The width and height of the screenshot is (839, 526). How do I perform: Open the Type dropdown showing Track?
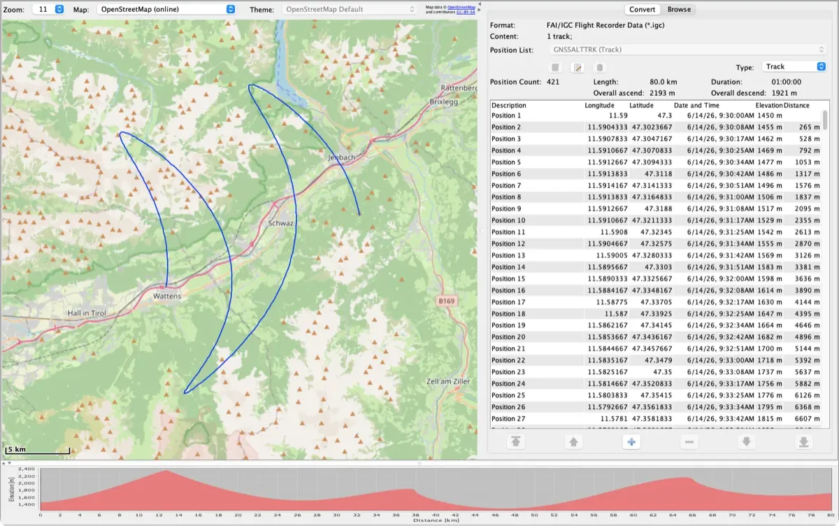tap(794, 66)
